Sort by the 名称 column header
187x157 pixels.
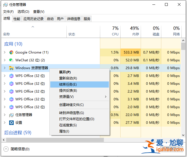click(34, 32)
